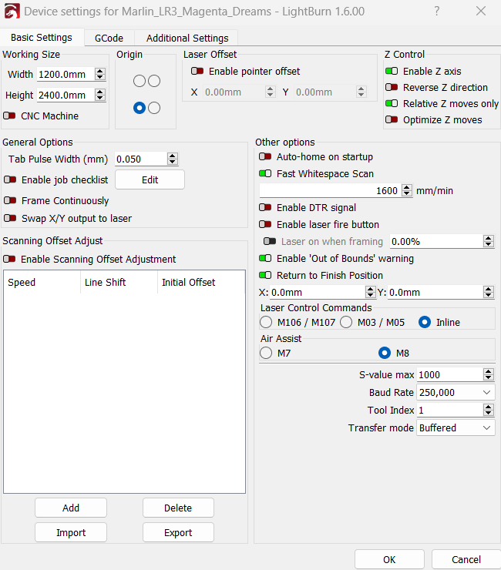
Task: Toggle Auto-home on startup
Action: point(265,156)
